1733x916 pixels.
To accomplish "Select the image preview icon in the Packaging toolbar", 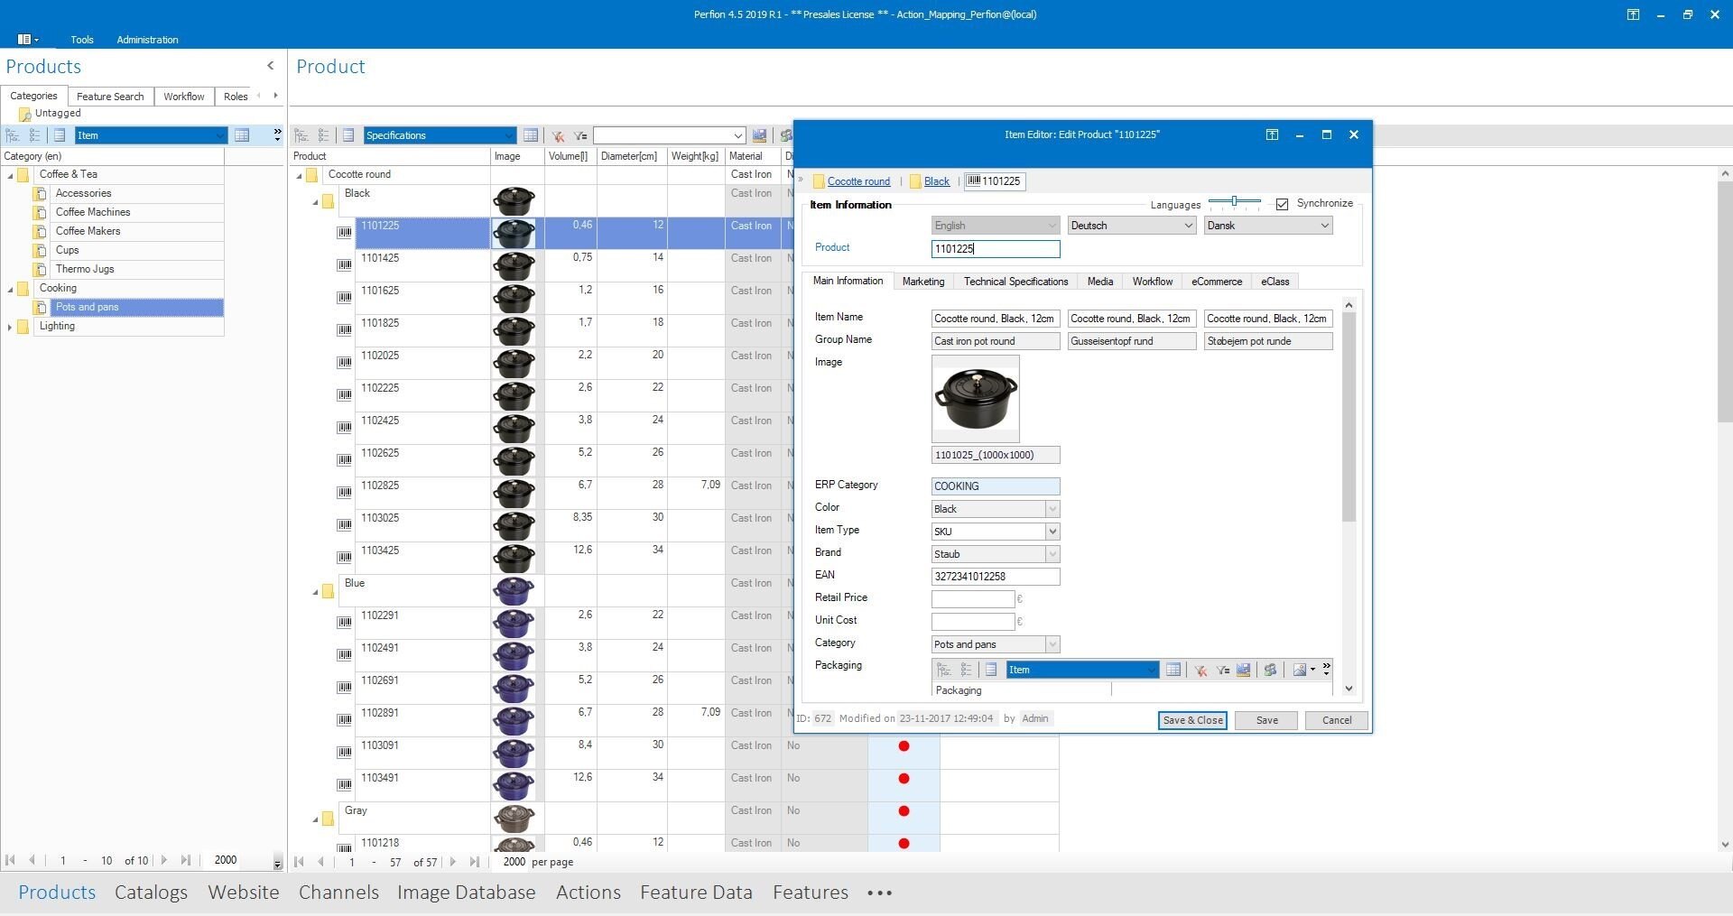I will click(x=1300, y=671).
